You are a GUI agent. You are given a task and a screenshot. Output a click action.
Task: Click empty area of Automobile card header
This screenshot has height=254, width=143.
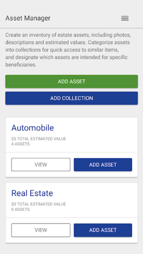(100, 135)
